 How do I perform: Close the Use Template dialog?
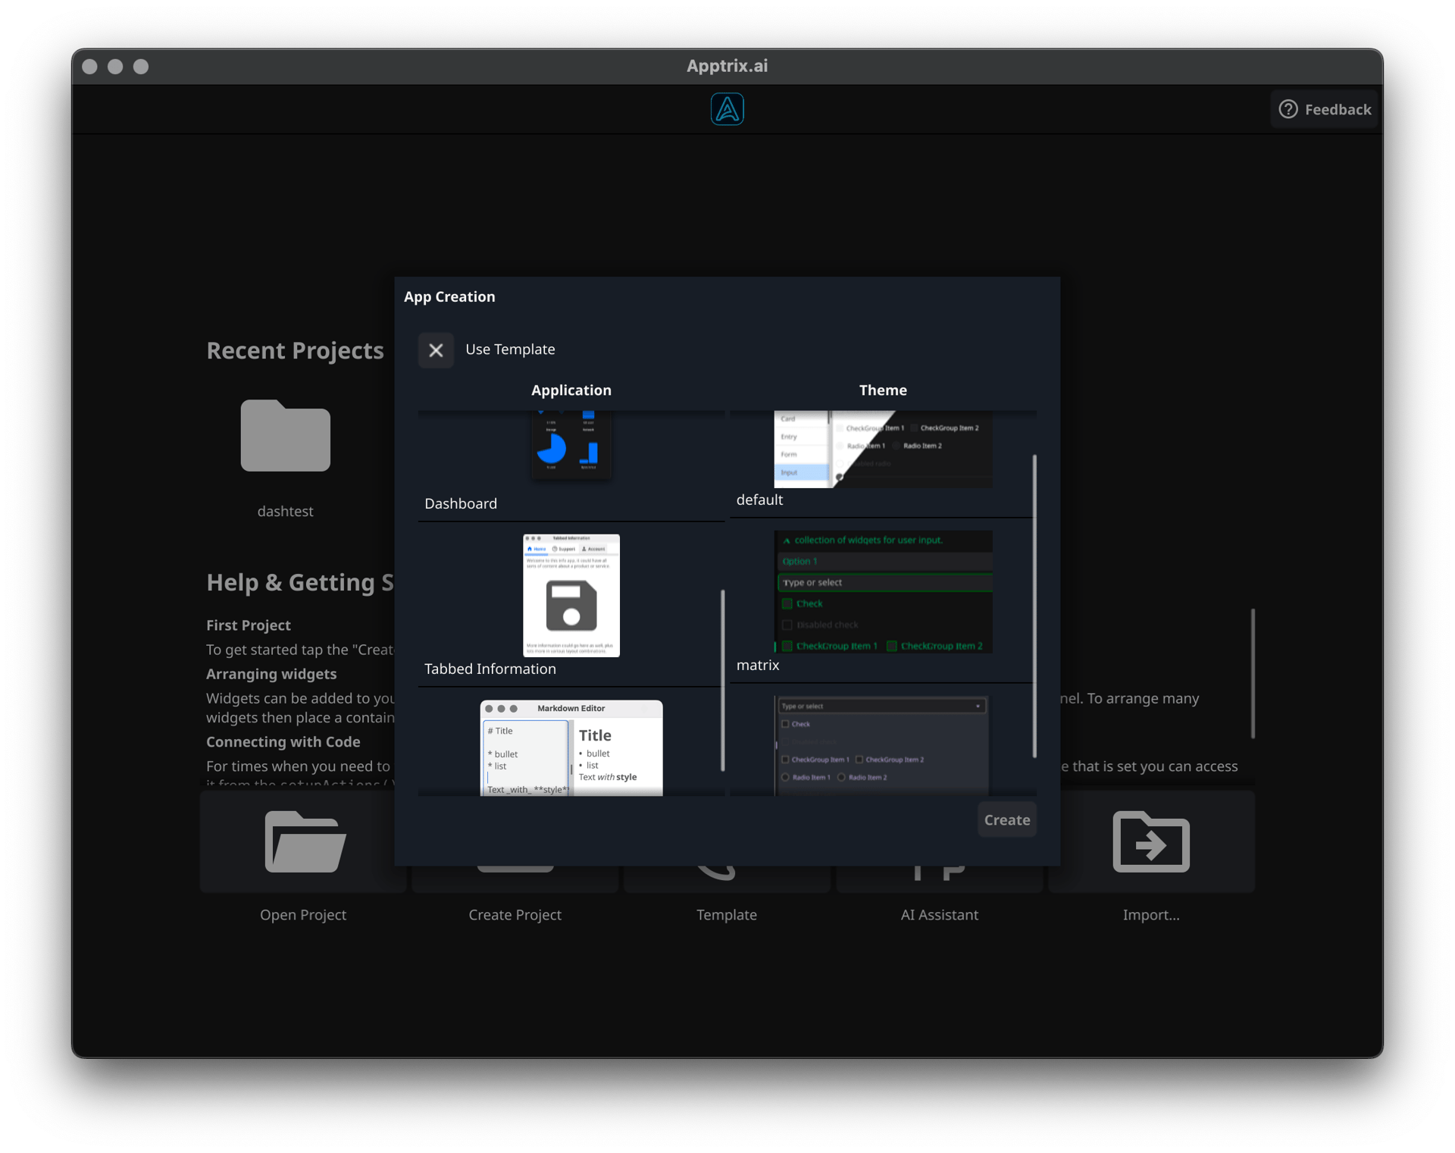click(436, 350)
